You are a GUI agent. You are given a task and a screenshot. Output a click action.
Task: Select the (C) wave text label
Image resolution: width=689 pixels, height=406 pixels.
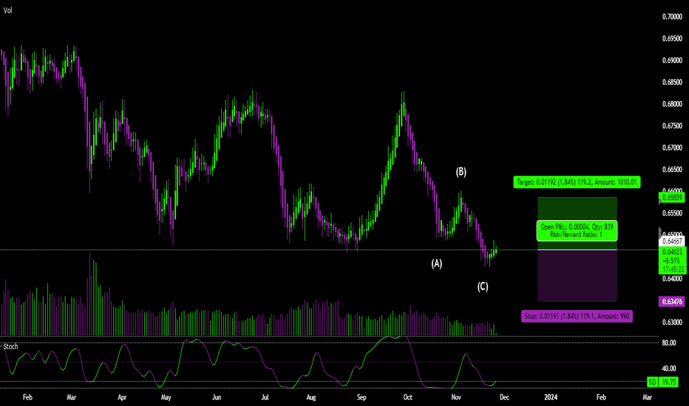click(483, 286)
